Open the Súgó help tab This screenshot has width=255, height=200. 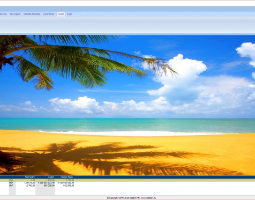69,14
